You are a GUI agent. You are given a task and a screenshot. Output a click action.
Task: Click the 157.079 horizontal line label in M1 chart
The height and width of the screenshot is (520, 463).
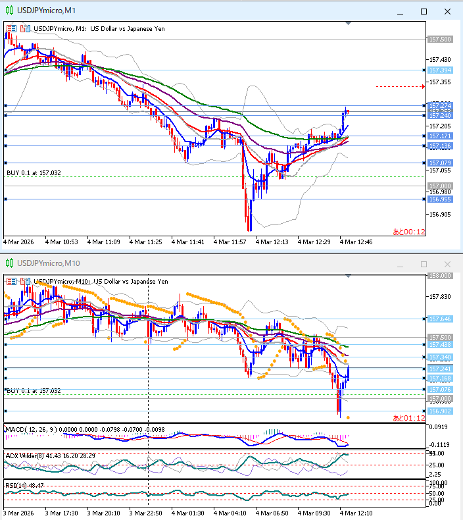[439, 163]
